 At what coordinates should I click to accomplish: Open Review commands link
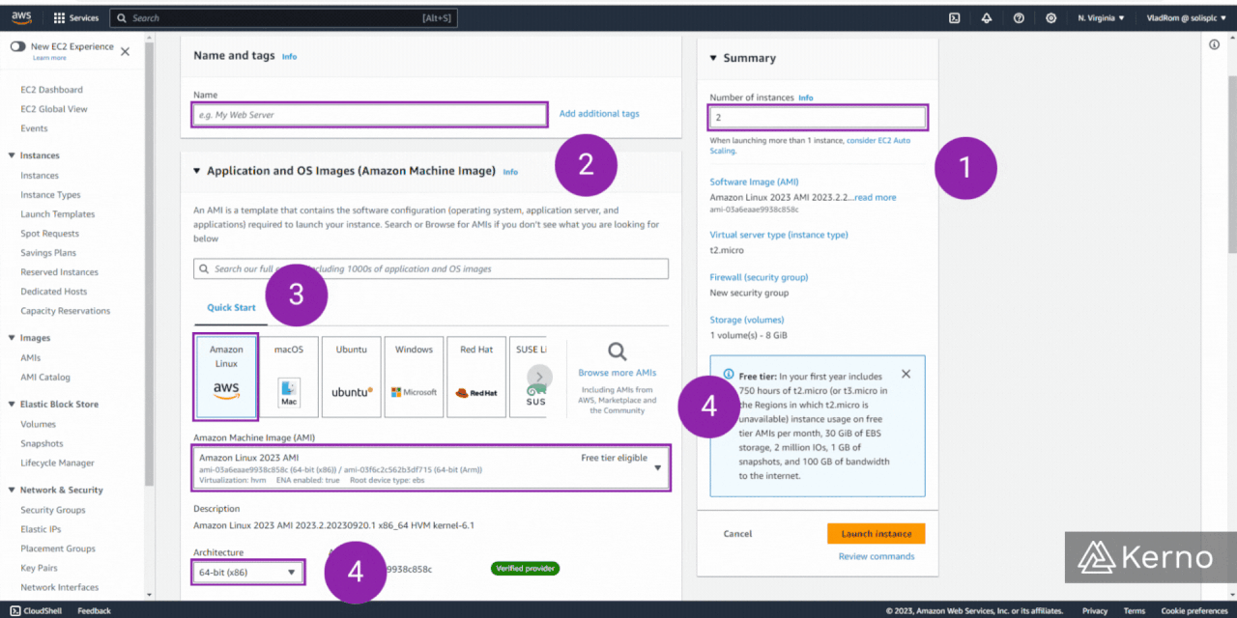click(x=877, y=556)
